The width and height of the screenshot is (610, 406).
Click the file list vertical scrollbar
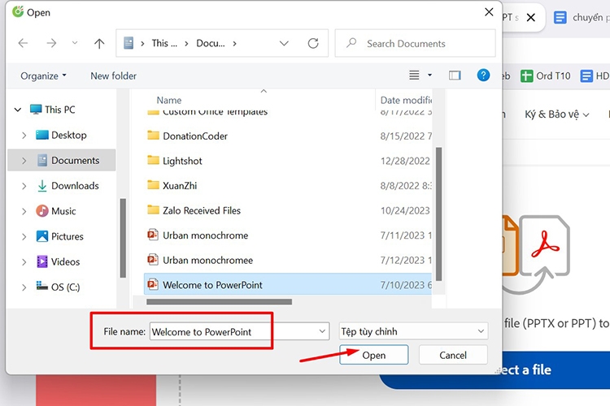pos(439,214)
